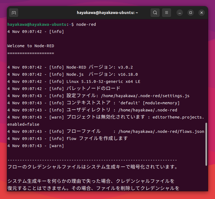Click the terminal scrollbar thumb

206,144
